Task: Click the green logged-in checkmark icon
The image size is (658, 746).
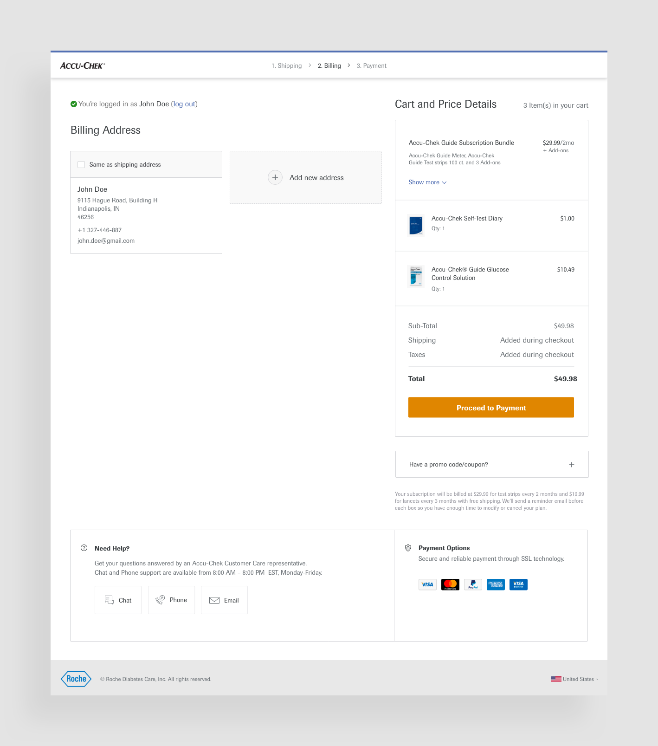Action: [x=74, y=104]
